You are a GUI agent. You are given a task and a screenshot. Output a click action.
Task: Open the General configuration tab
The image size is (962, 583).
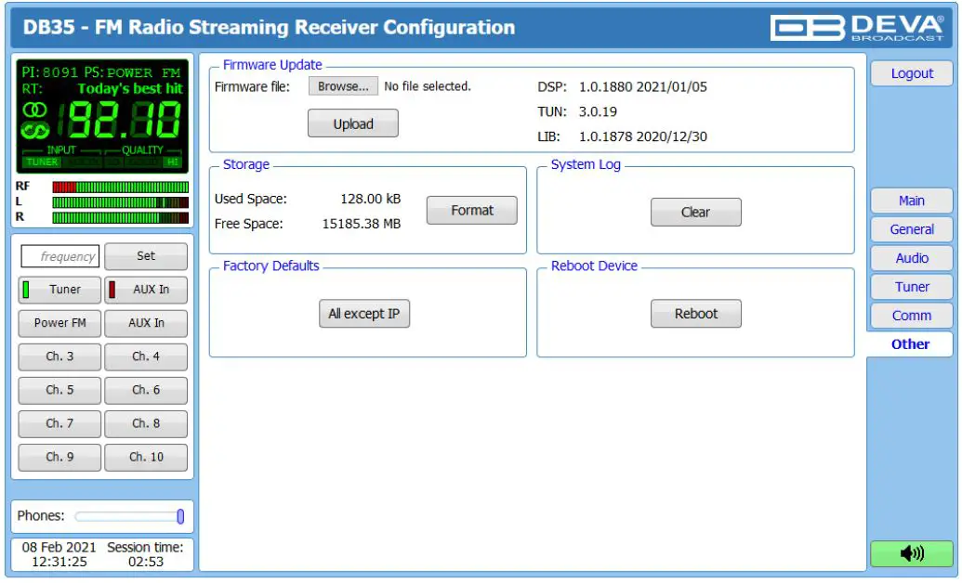[x=910, y=229]
